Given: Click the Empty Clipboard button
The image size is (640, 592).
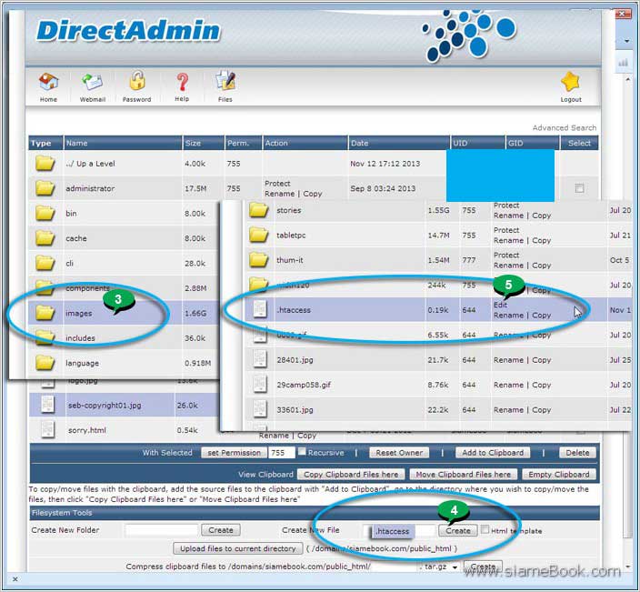Looking at the screenshot, I should click(559, 475).
